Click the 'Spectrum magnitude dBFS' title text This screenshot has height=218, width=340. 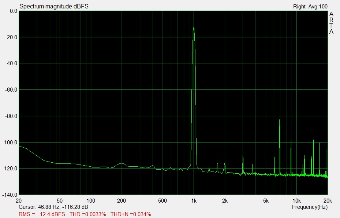(54, 7)
